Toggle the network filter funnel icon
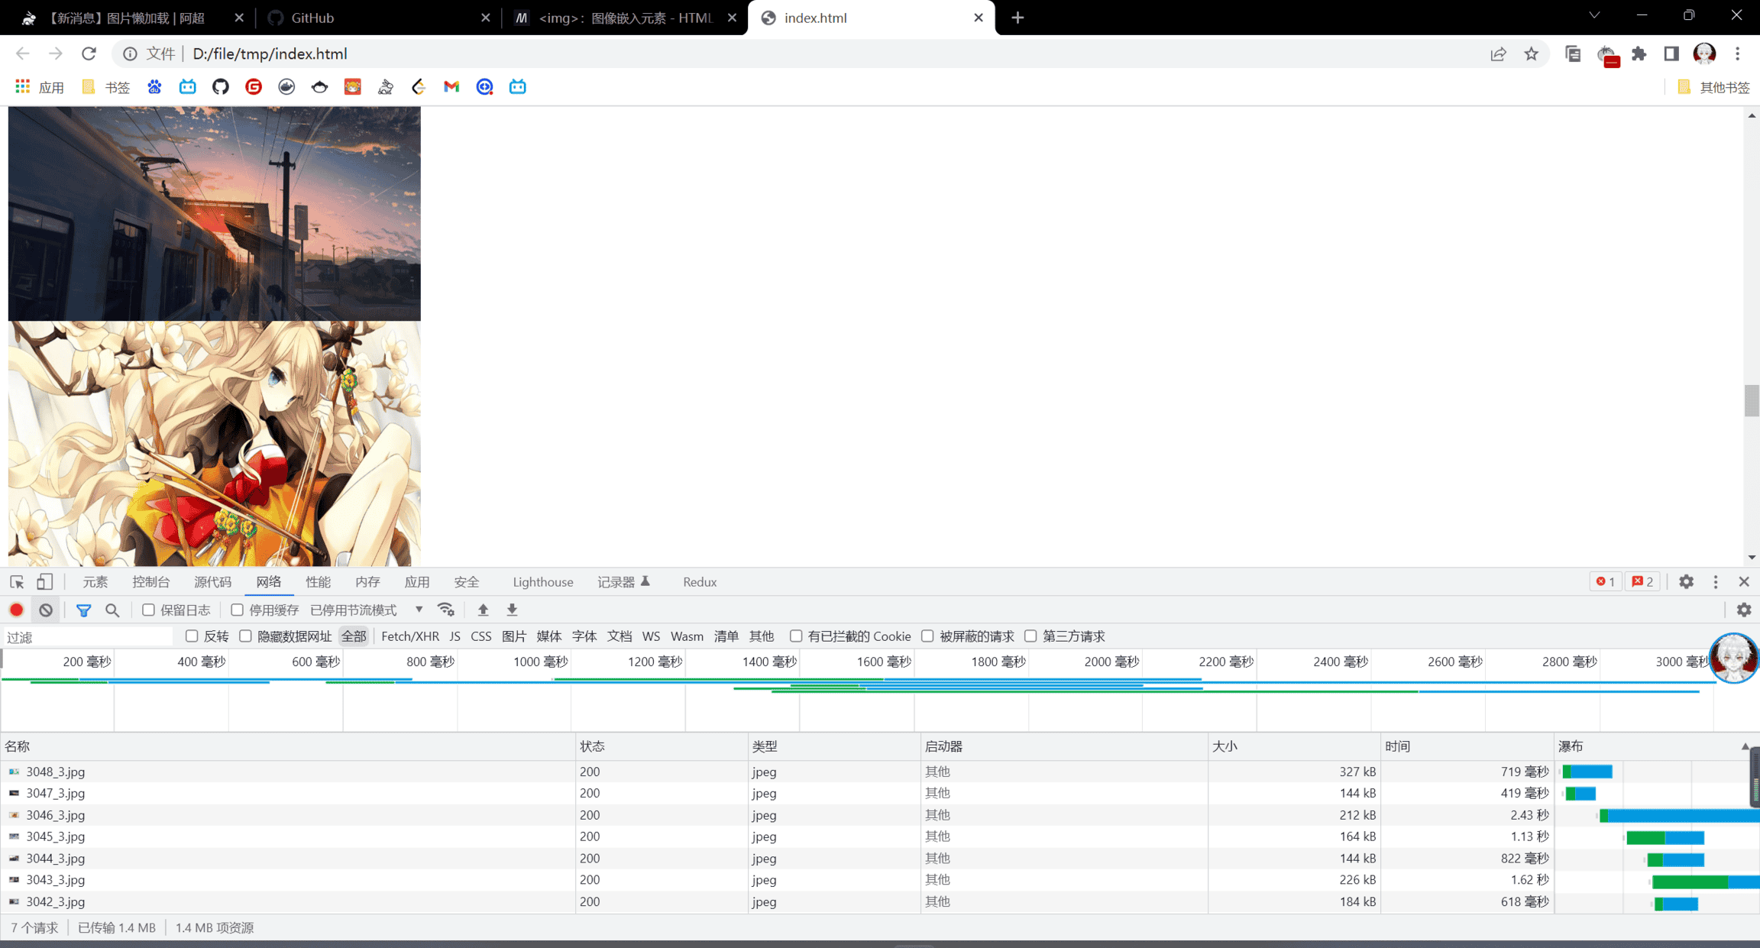This screenshot has height=948, width=1760. tap(83, 610)
